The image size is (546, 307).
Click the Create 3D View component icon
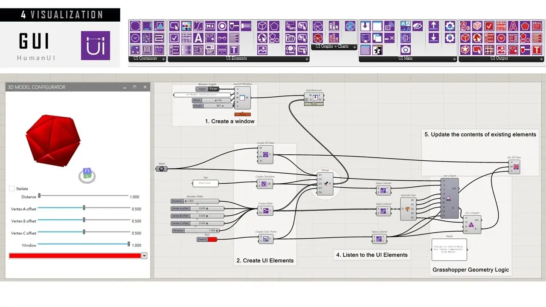[266, 155]
